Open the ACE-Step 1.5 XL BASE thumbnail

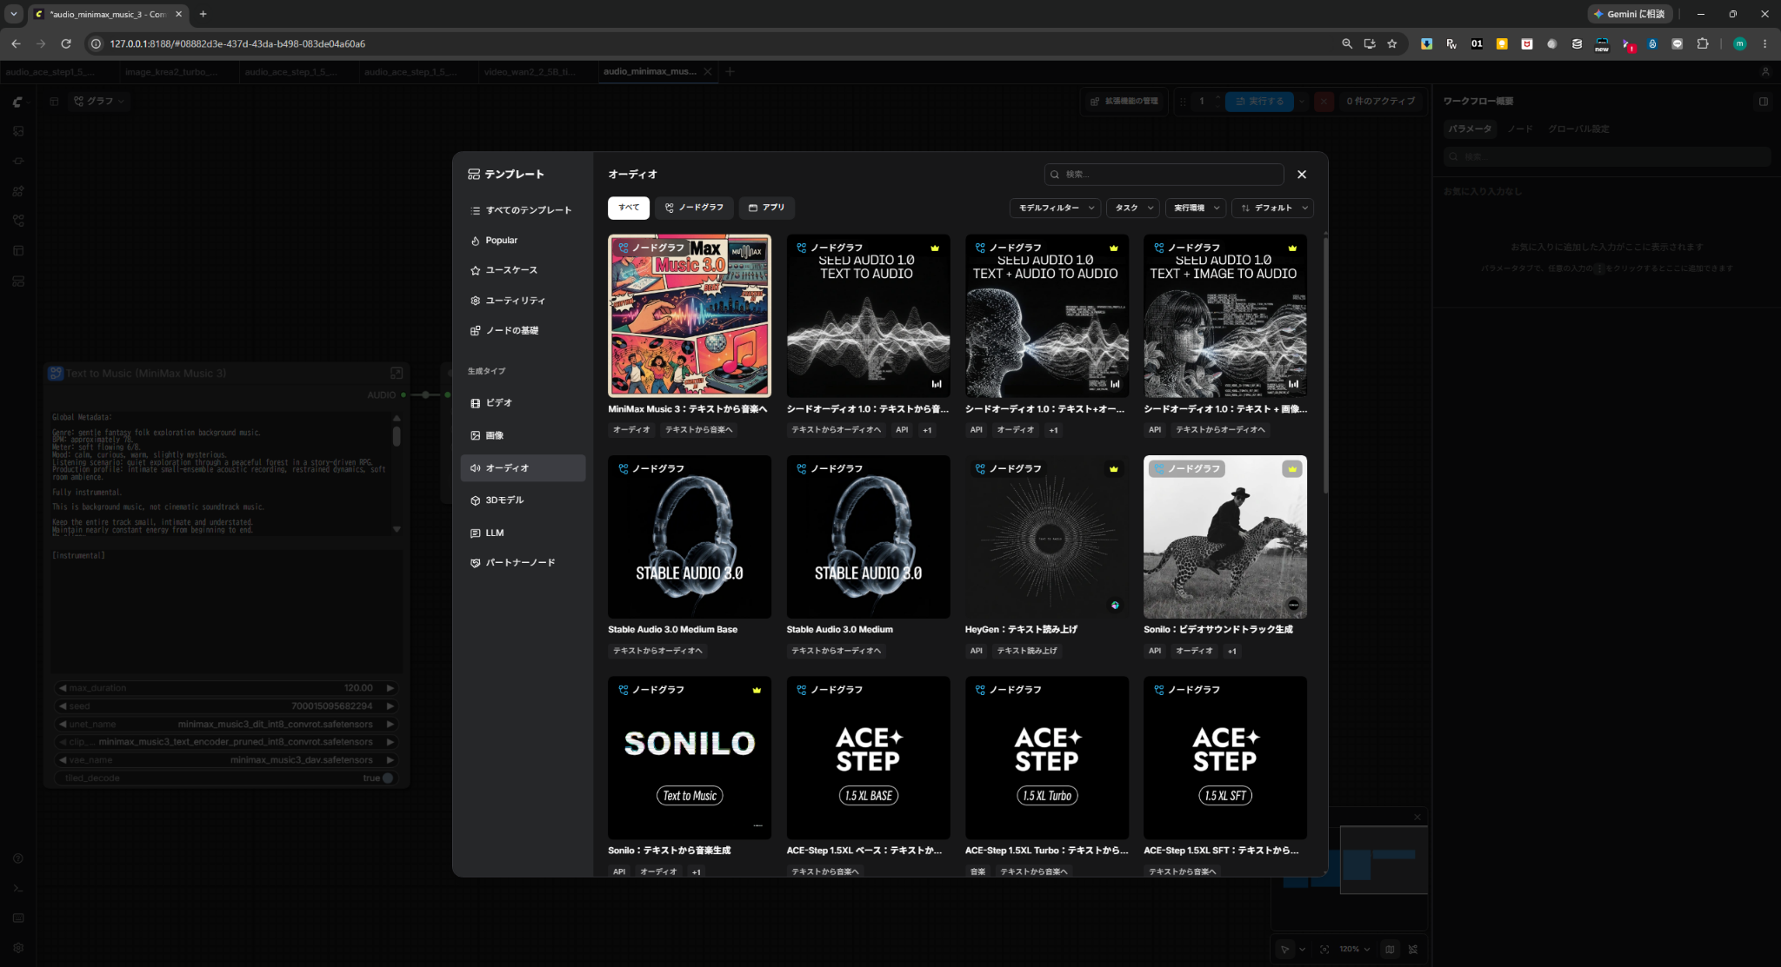click(868, 758)
